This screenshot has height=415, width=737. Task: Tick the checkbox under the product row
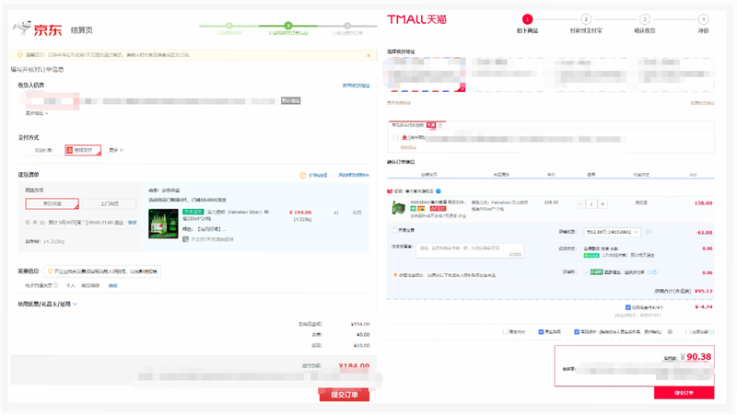395,230
